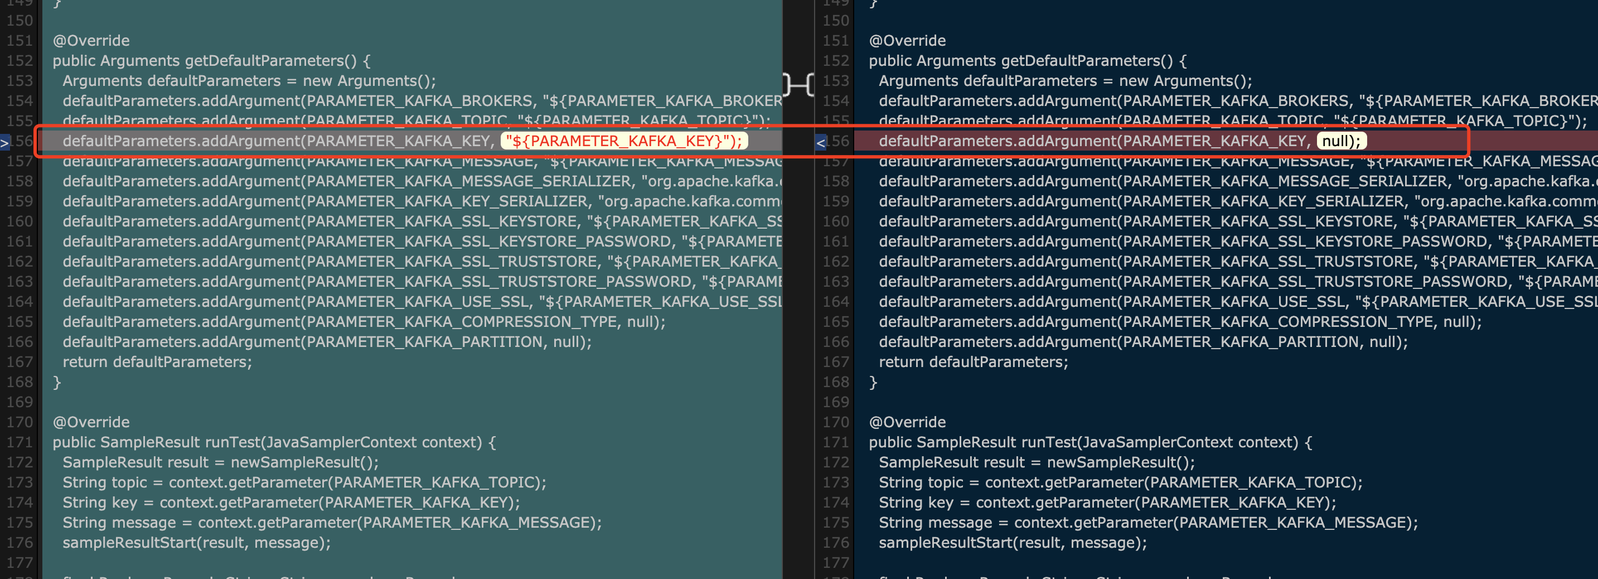Select highlighted "null);" change on right line 156

click(x=1341, y=141)
